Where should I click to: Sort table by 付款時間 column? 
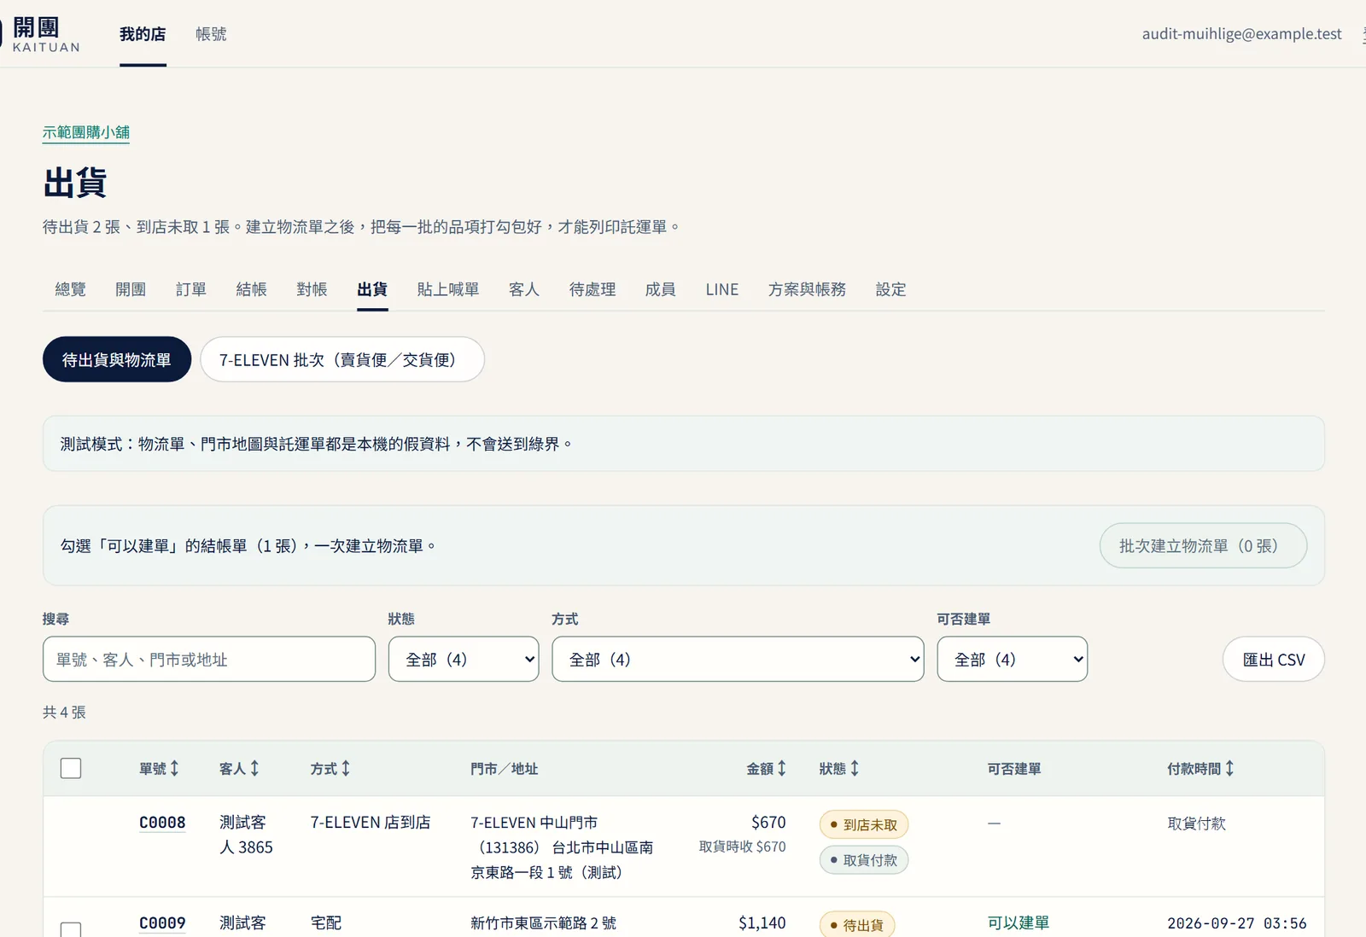pyautogui.click(x=1200, y=769)
